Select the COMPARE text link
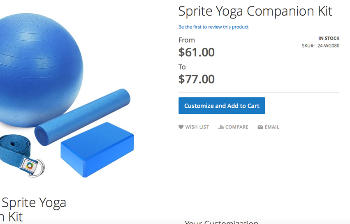The width and height of the screenshot is (350, 224). [x=236, y=127]
